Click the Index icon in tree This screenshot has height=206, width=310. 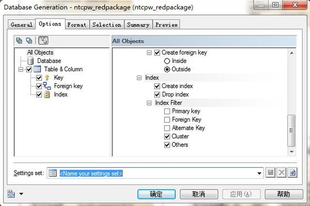tap(47, 94)
